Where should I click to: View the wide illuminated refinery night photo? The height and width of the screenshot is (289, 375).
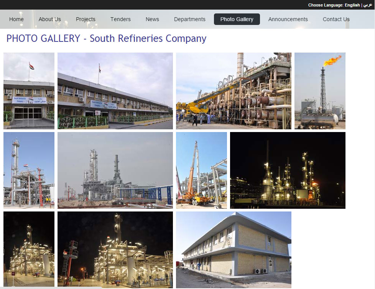point(288,170)
